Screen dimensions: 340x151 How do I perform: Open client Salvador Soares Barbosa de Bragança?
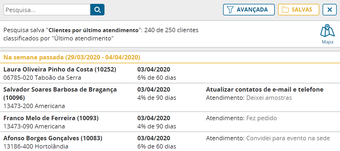click(x=60, y=90)
